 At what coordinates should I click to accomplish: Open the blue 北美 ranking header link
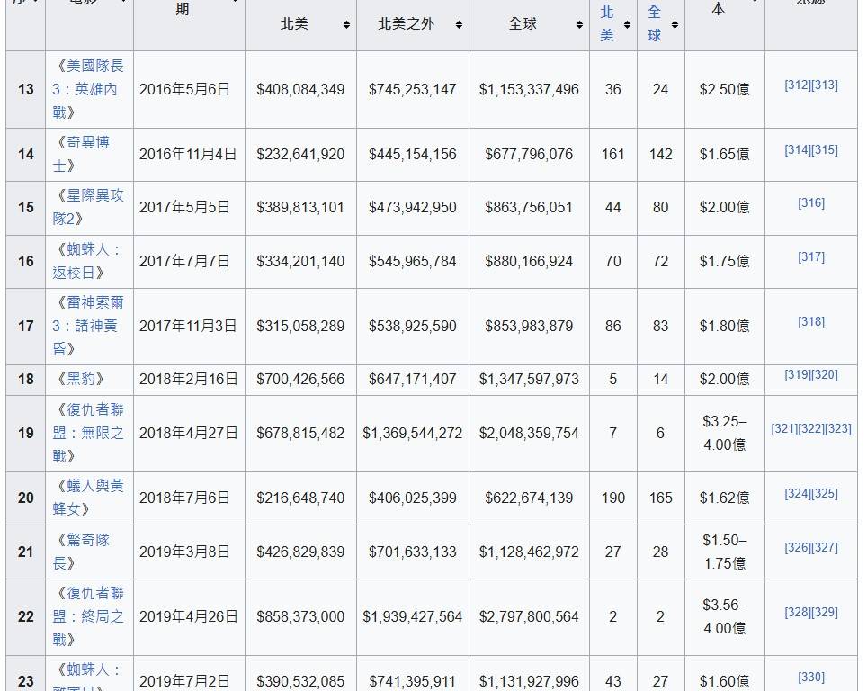[x=607, y=23]
